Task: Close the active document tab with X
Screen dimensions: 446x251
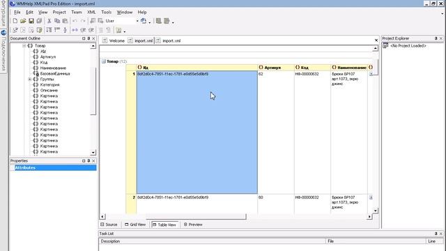Action: 376,40
